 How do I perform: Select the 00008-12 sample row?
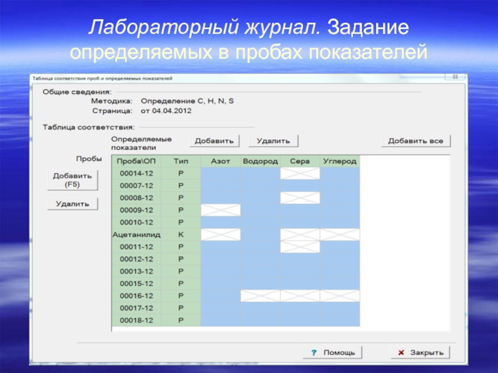click(x=236, y=198)
